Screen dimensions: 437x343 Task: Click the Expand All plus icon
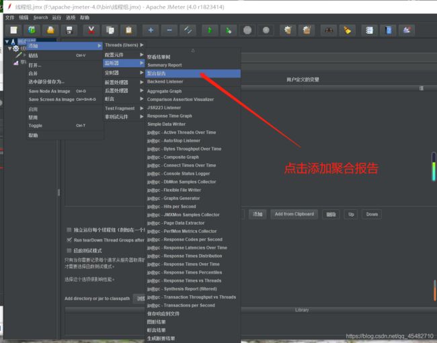coord(151,30)
